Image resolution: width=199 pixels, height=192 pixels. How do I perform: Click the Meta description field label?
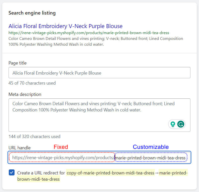click(25, 94)
